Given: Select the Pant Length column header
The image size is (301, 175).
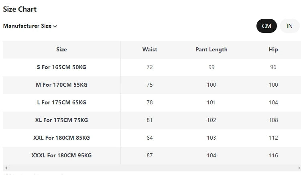Looking at the screenshot, I should [211, 50].
